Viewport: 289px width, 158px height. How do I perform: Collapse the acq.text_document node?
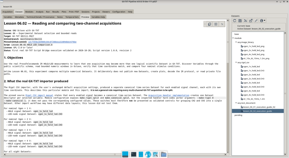coord(236,103)
